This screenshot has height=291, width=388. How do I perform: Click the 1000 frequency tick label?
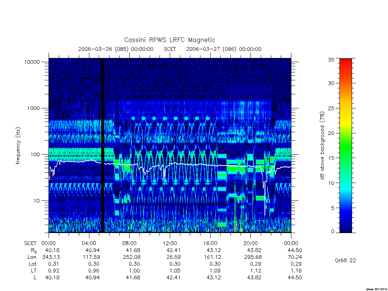click(x=33, y=108)
